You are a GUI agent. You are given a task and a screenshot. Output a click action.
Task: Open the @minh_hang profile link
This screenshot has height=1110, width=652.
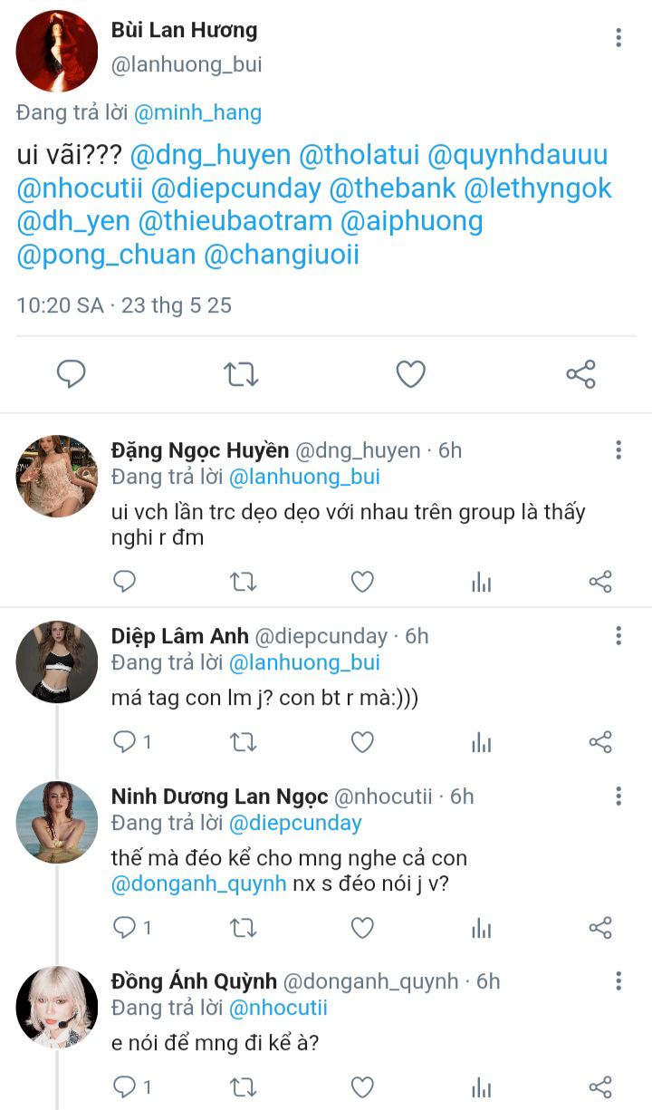[197, 113]
